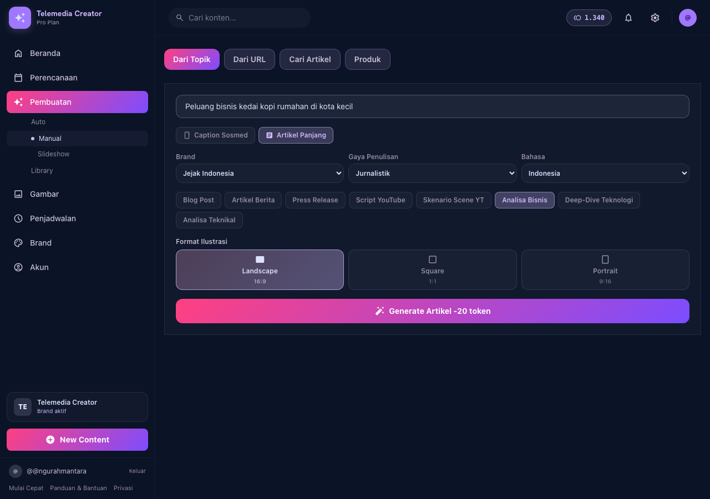The image size is (710, 499).
Task: Click Generate Artikel -20 token button
Action: point(433,311)
